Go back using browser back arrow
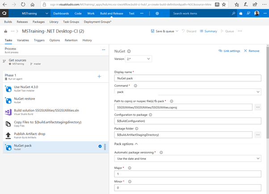The image size is (269, 194). [x=4, y=4]
